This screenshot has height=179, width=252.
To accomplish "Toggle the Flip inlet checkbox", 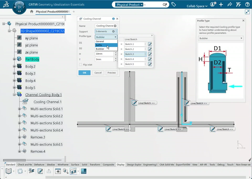I will pyautogui.click(x=81, y=64).
